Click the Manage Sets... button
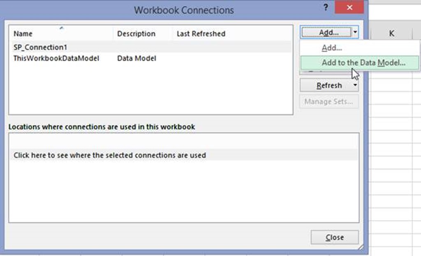Viewport: 421px width, 256px height. 329,102
